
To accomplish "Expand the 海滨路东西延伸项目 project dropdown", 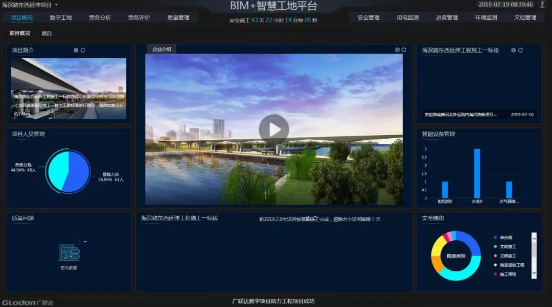I will pyautogui.click(x=56, y=5).
